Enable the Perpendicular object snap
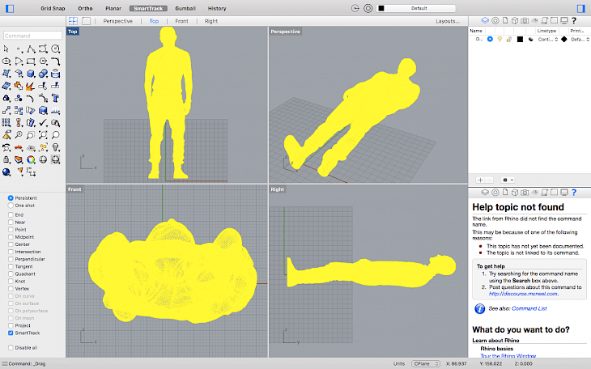This screenshot has width=591, height=369. point(11,259)
